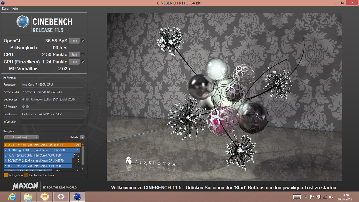Click the brown Identischer Rechner color swatch
The width and height of the screenshot is (359, 202).
coord(26,175)
